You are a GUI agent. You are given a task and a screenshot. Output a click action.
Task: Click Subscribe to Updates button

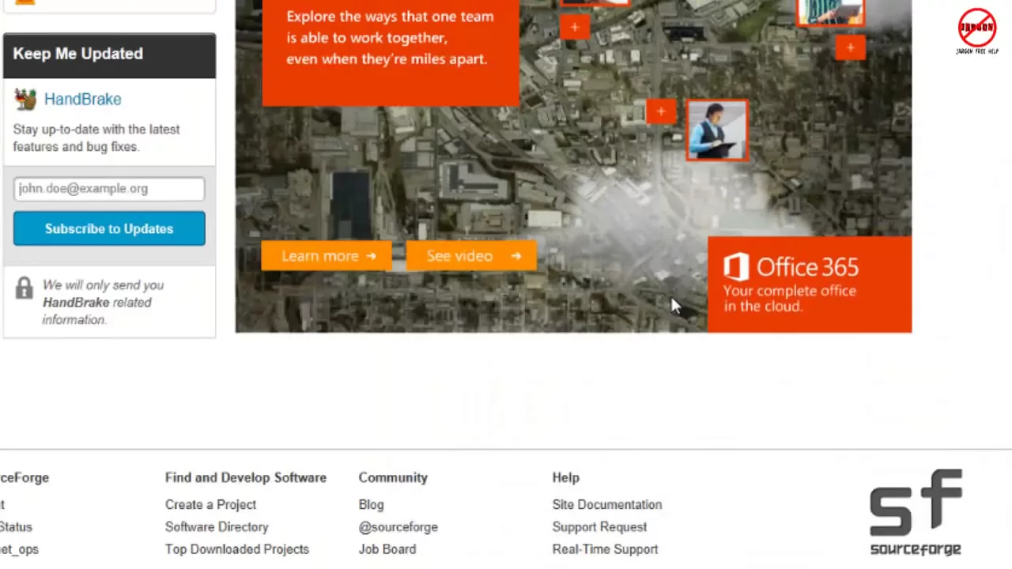109,228
